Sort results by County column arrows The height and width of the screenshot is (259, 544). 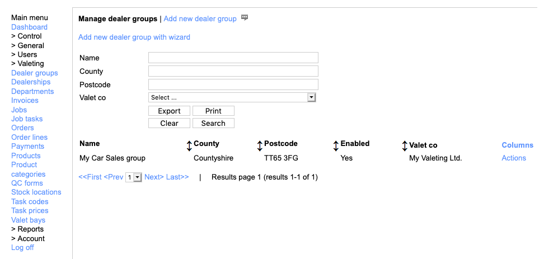tap(260, 146)
